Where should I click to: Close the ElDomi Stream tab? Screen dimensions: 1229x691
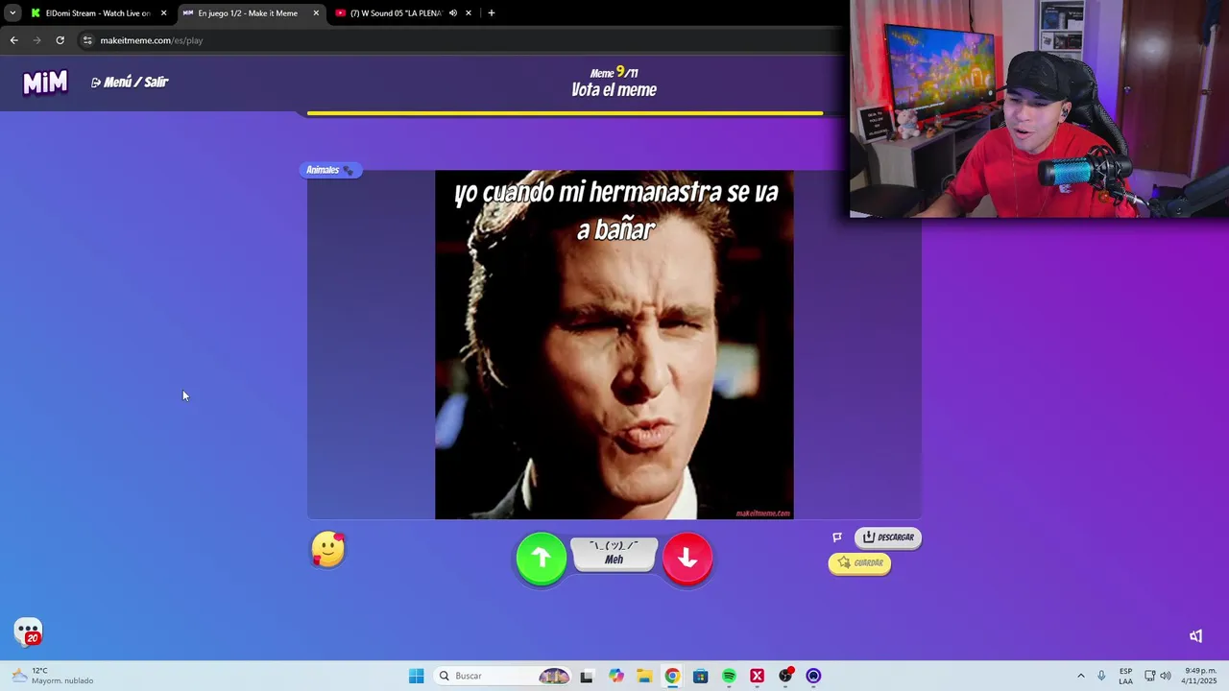pos(163,13)
